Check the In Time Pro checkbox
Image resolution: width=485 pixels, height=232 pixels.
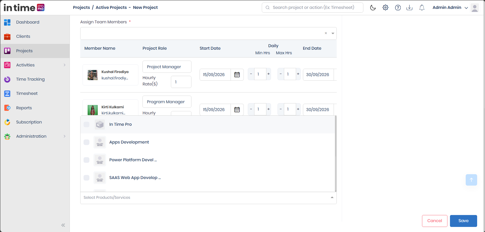click(87, 124)
